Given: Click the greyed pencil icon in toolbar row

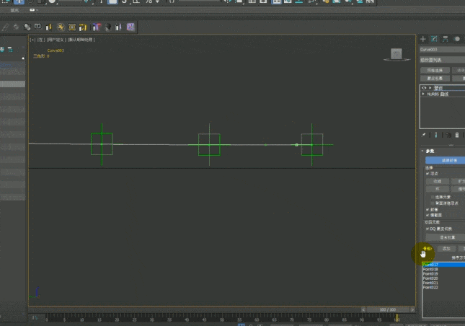Looking at the screenshot, I should click(x=5, y=27).
